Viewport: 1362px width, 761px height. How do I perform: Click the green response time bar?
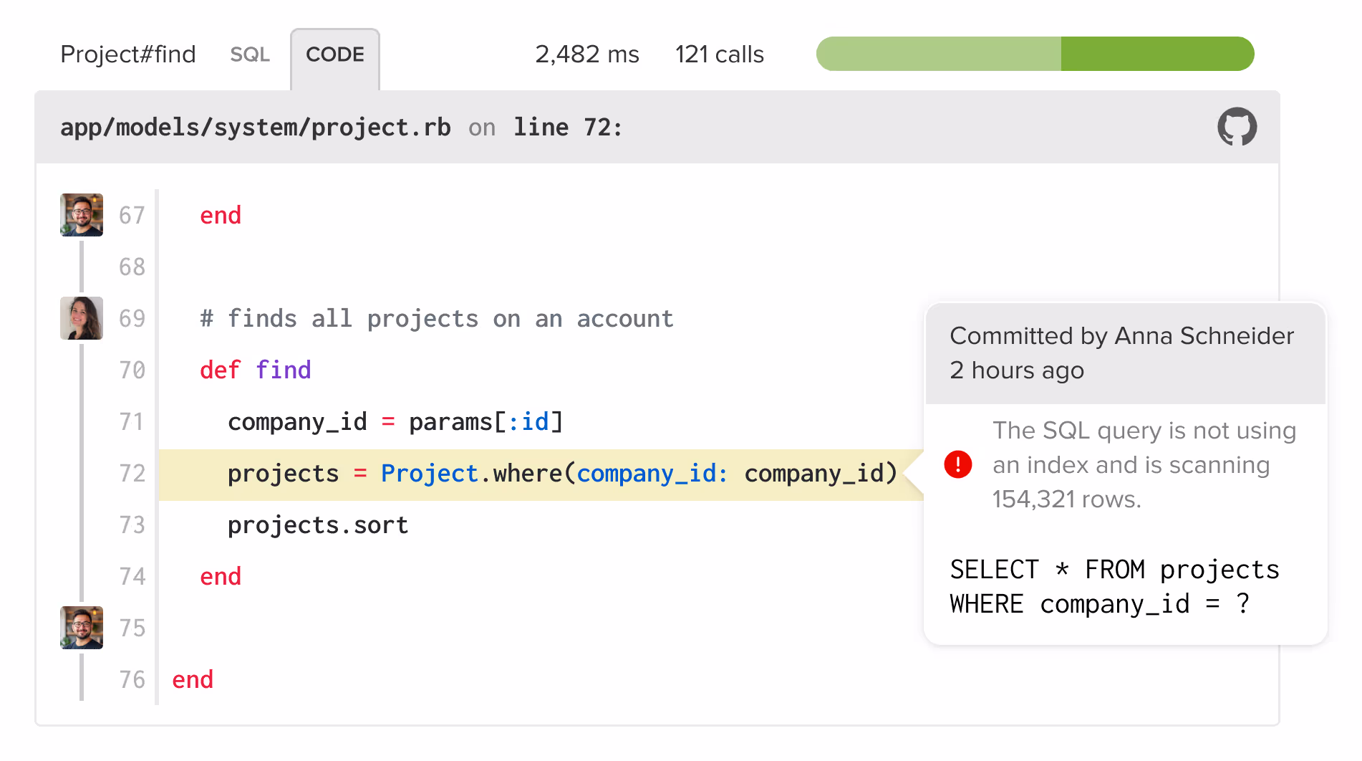(x=1035, y=54)
